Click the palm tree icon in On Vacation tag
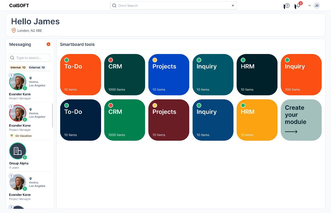This screenshot has width=331, height=213. click(12, 136)
